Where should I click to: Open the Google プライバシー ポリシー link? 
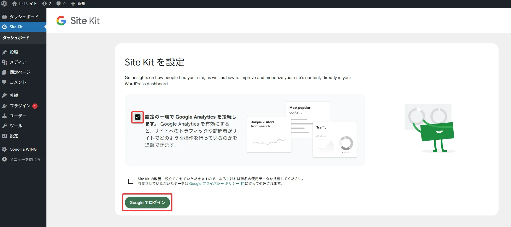(x=214, y=184)
